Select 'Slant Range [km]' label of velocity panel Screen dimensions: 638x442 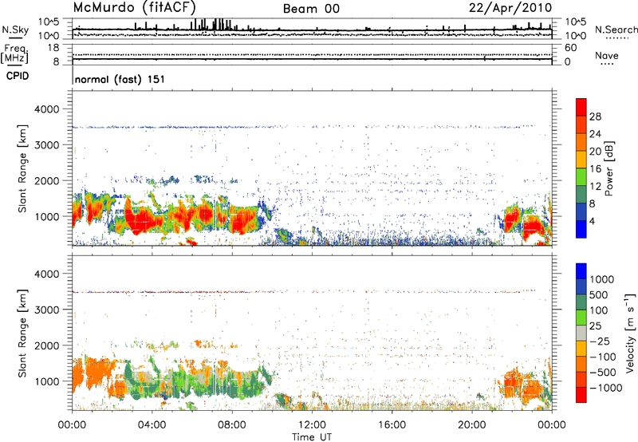pyautogui.click(x=22, y=333)
